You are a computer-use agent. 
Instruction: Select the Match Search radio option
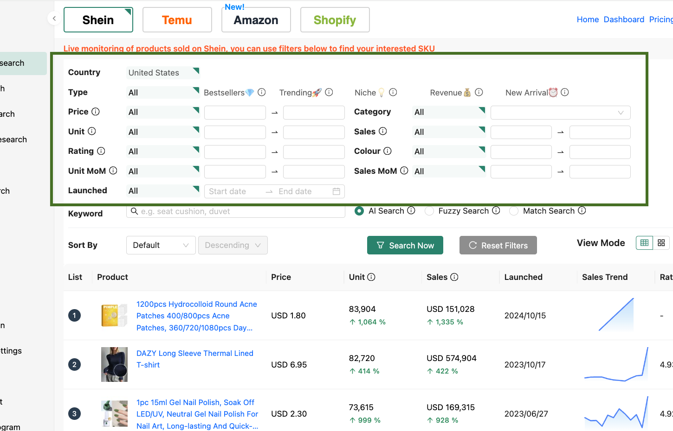click(x=514, y=211)
